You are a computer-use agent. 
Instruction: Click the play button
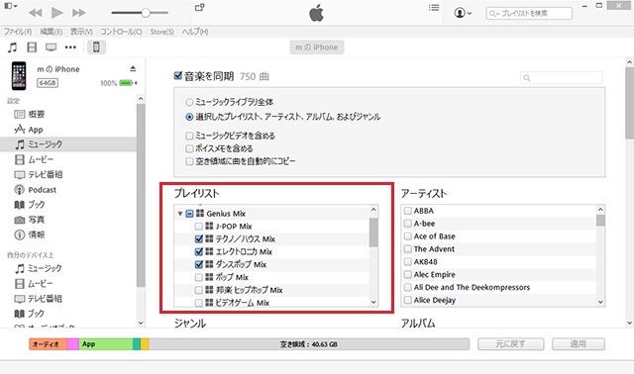(x=57, y=13)
